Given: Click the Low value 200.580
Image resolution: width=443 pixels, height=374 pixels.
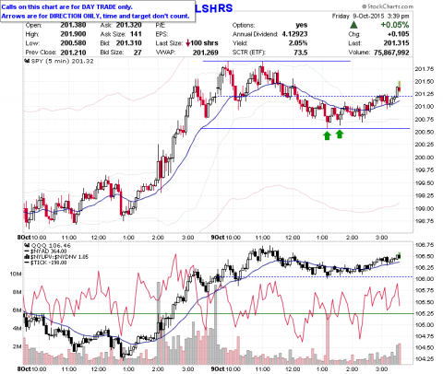Looking at the screenshot, I should click(x=73, y=43).
